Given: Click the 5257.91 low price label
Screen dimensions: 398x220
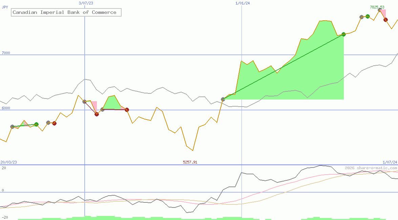Looking at the screenshot, I should point(190,162).
